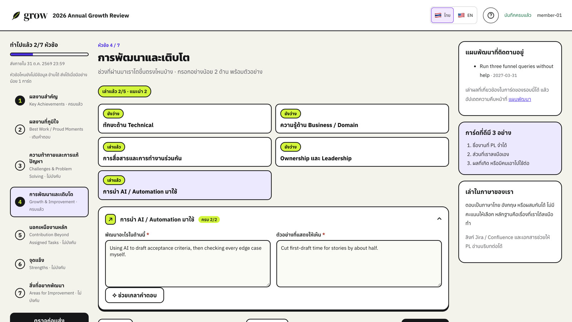Open help via question mark icon
The height and width of the screenshot is (322, 572).
coord(491,15)
